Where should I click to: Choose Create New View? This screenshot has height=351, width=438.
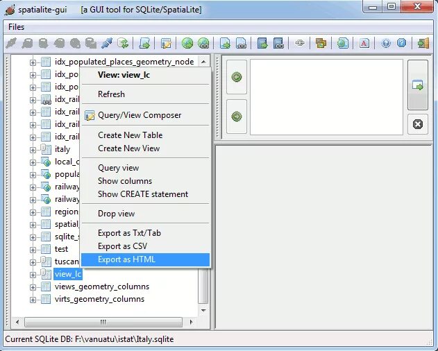pyautogui.click(x=145, y=148)
